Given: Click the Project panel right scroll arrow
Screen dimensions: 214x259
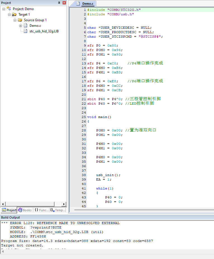Looking at the screenshot, I should point(64,204).
